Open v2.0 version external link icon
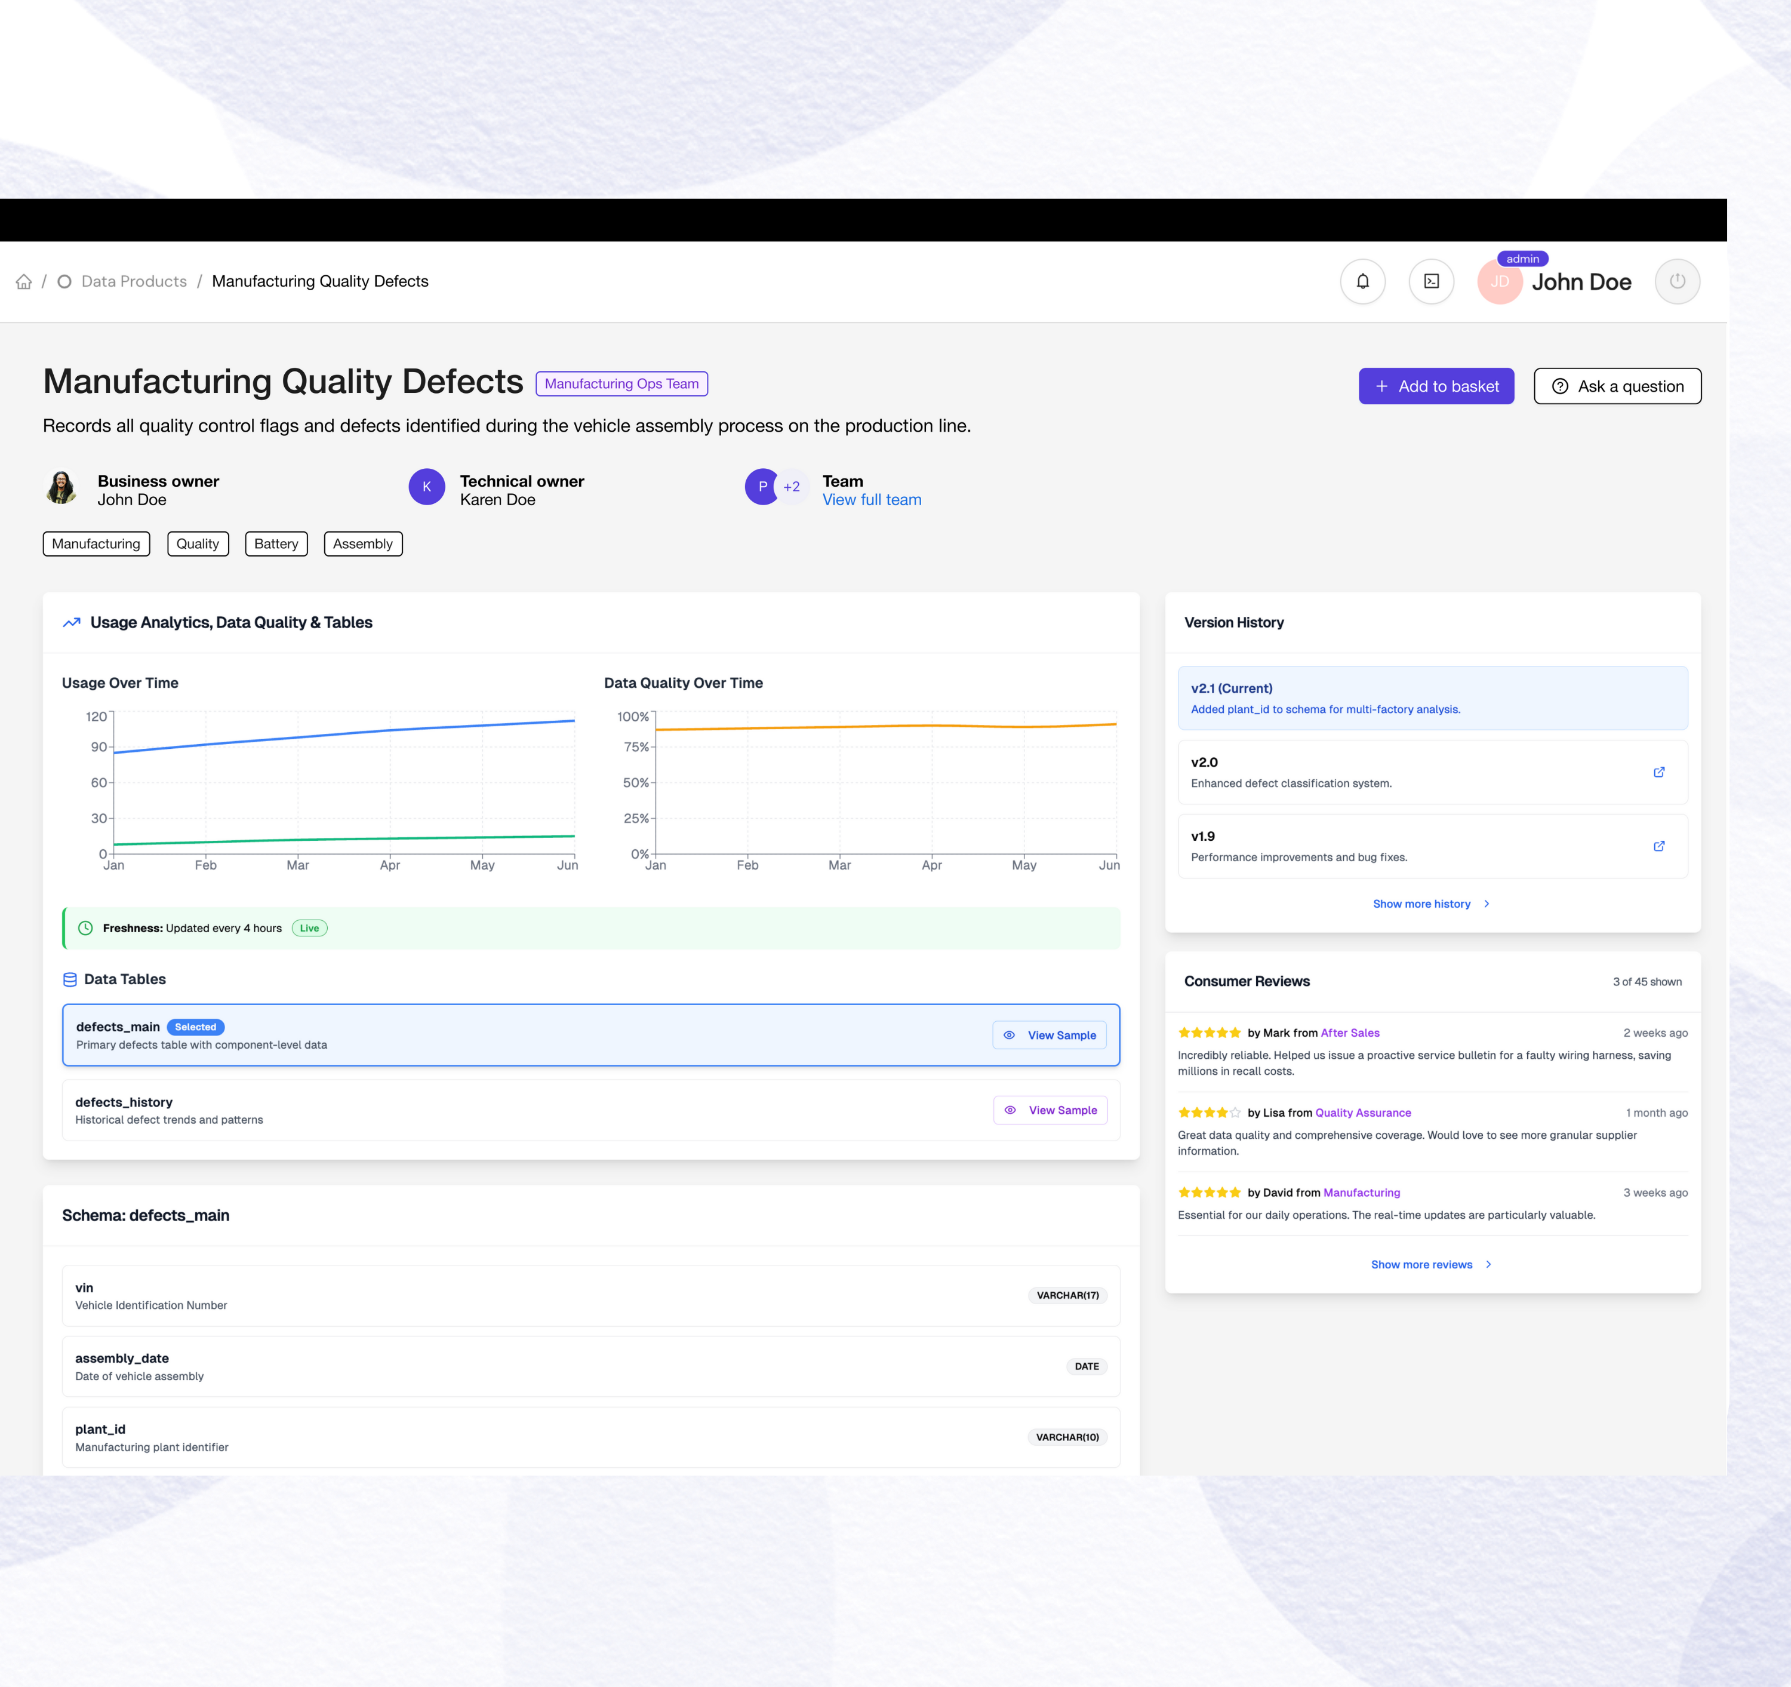1791x1687 pixels. [1658, 772]
